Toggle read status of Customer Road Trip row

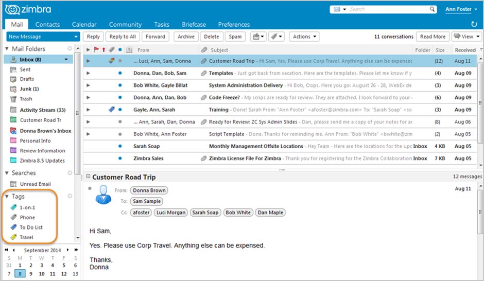(120, 61)
